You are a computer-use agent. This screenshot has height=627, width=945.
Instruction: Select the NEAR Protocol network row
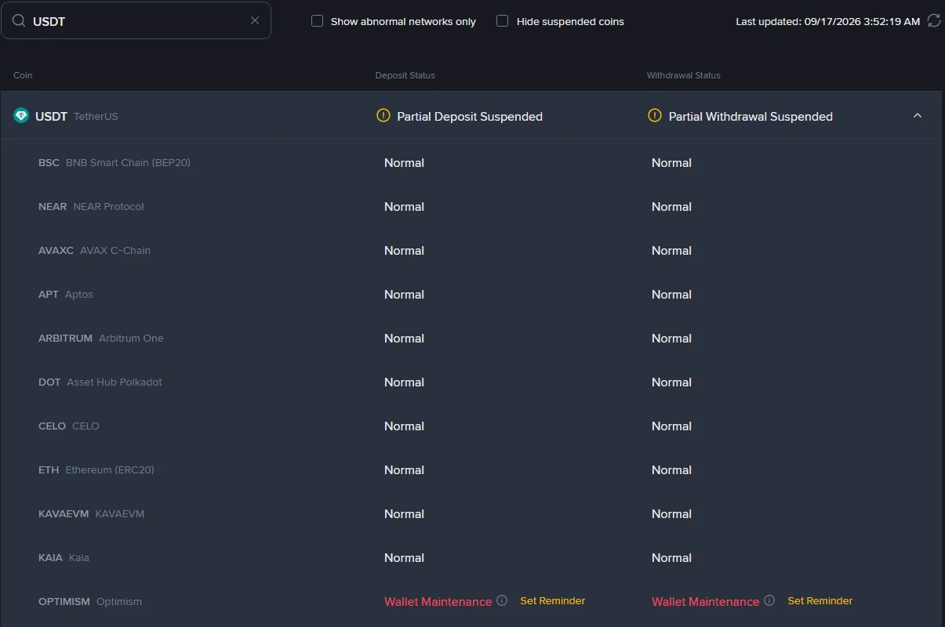(472, 207)
